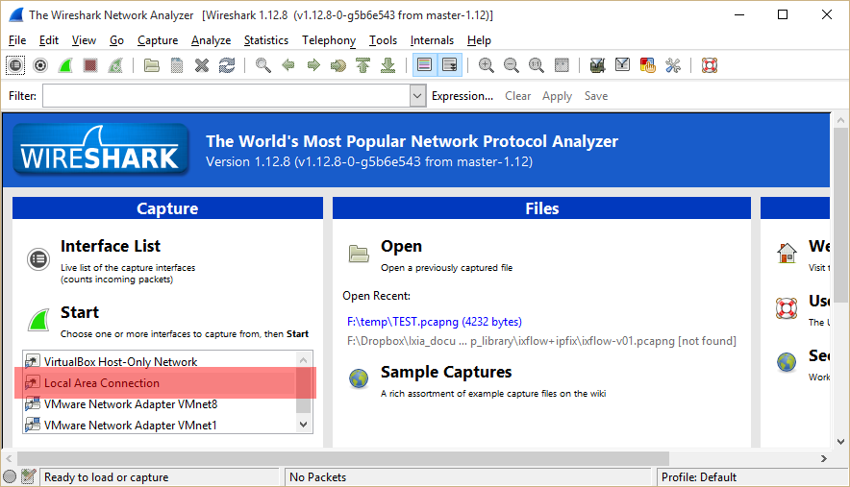Go forward in packet history arrow

313,65
